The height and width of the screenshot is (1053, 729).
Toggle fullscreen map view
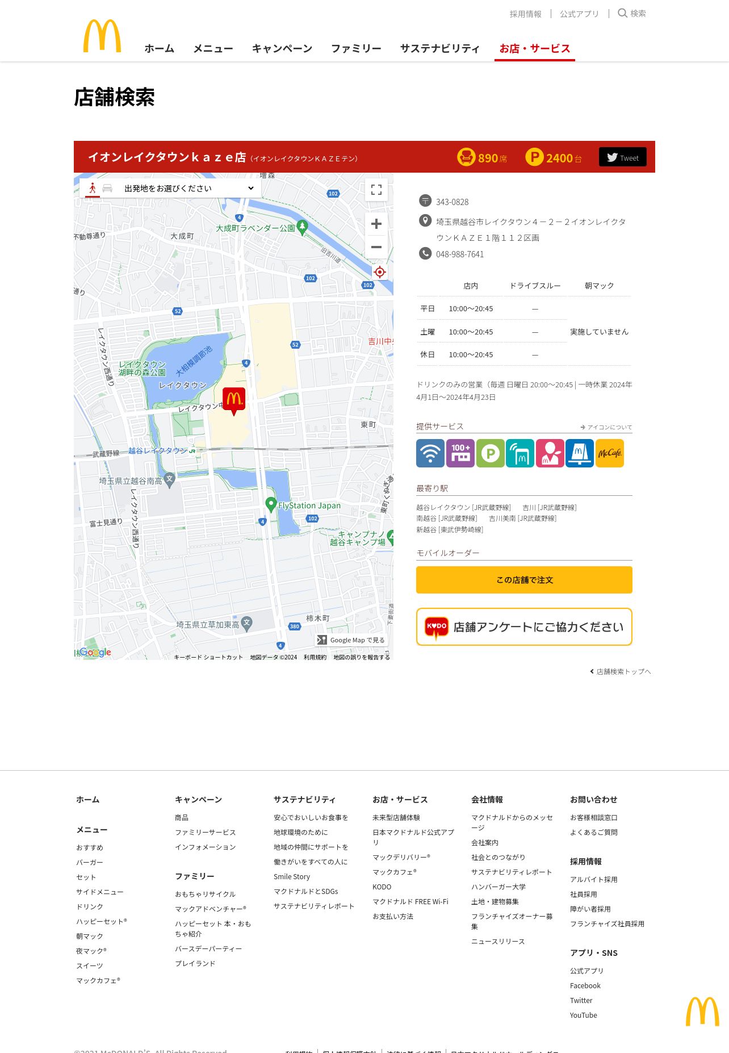click(x=376, y=190)
